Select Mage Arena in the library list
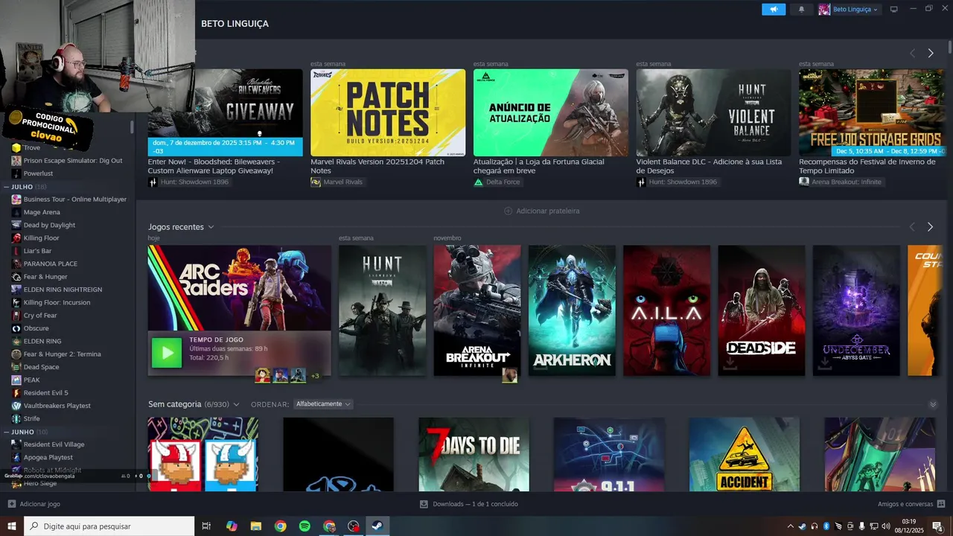953x536 pixels. (x=42, y=212)
